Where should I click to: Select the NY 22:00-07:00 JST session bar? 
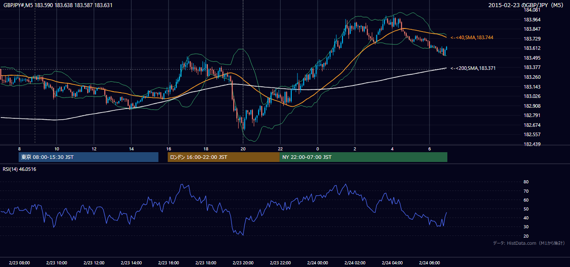pyautogui.click(x=363, y=157)
